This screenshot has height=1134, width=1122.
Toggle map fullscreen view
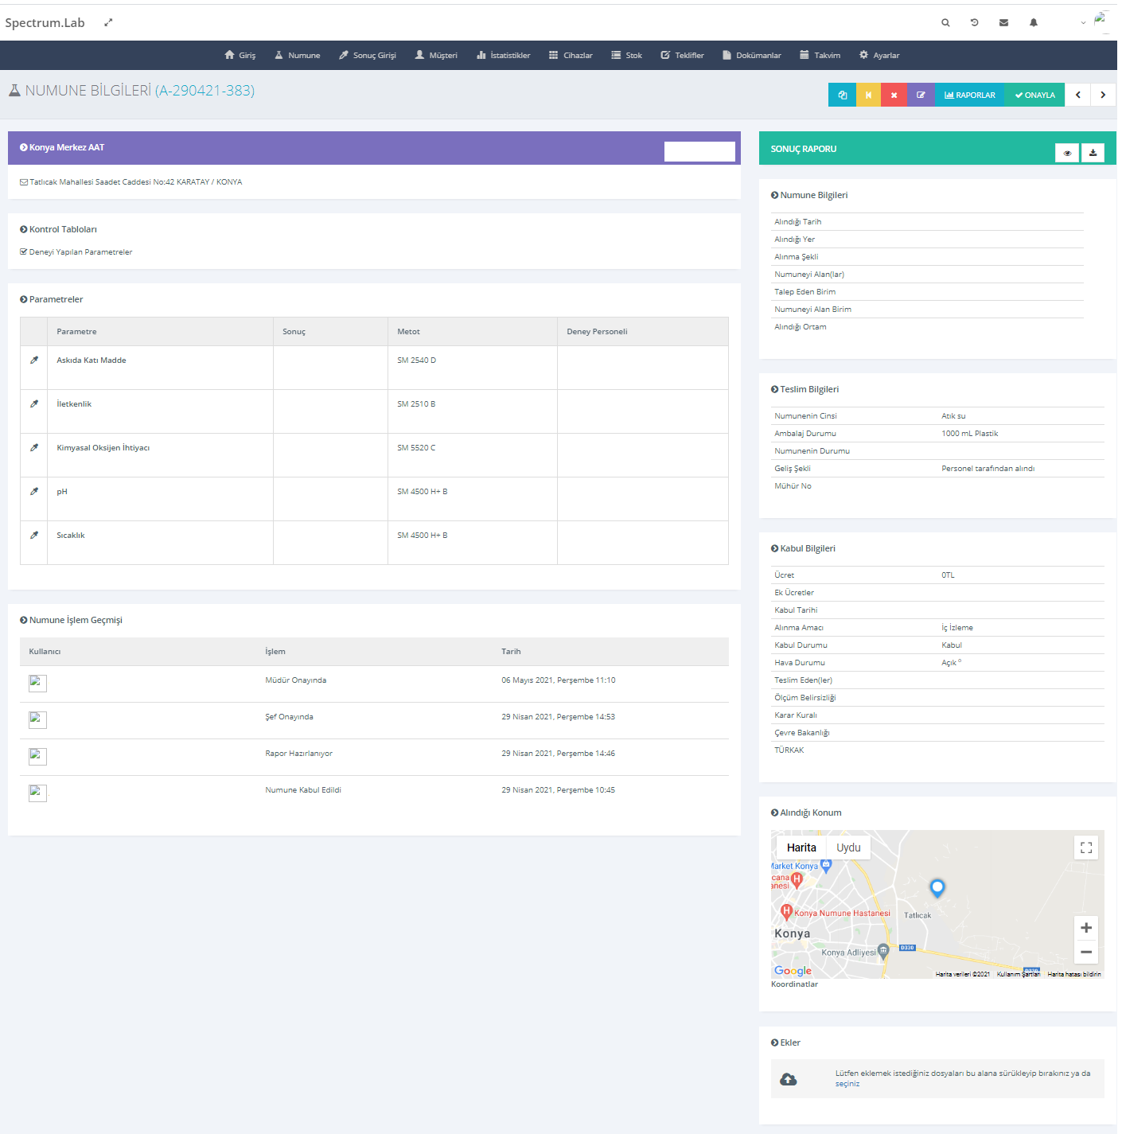click(1085, 848)
